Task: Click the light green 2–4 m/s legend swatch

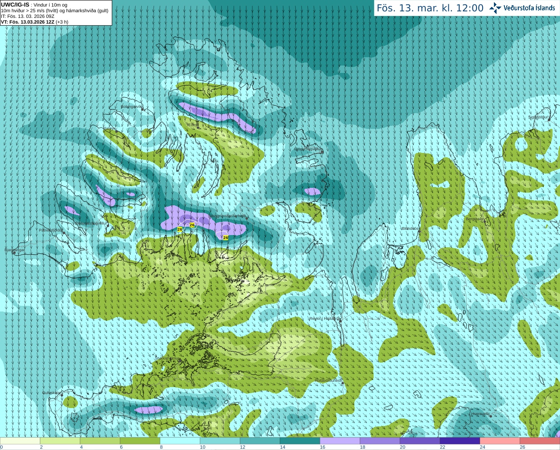Action: [60, 441]
